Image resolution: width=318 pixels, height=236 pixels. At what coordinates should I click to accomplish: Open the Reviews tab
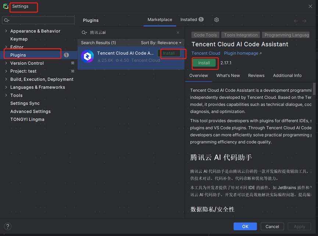pos(256,75)
